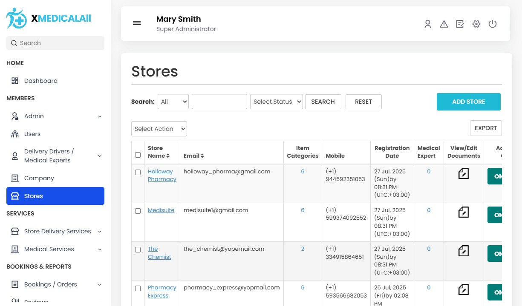Open the user profile icon in header
522x306 pixels.
tap(428, 24)
